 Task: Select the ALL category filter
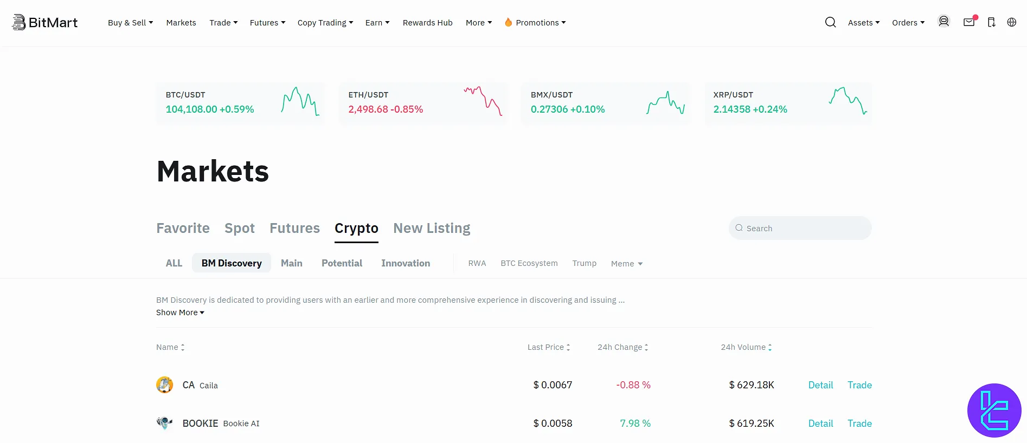174,263
